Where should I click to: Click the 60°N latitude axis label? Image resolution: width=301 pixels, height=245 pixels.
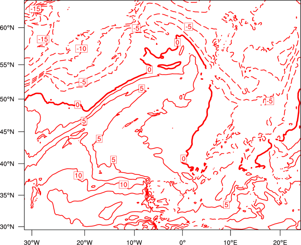click(7, 28)
